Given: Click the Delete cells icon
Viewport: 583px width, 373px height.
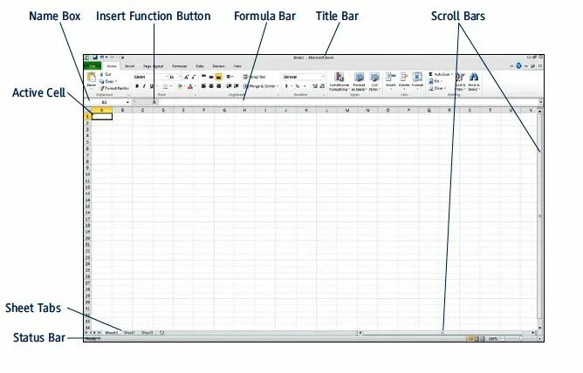Looking at the screenshot, I should 404,78.
